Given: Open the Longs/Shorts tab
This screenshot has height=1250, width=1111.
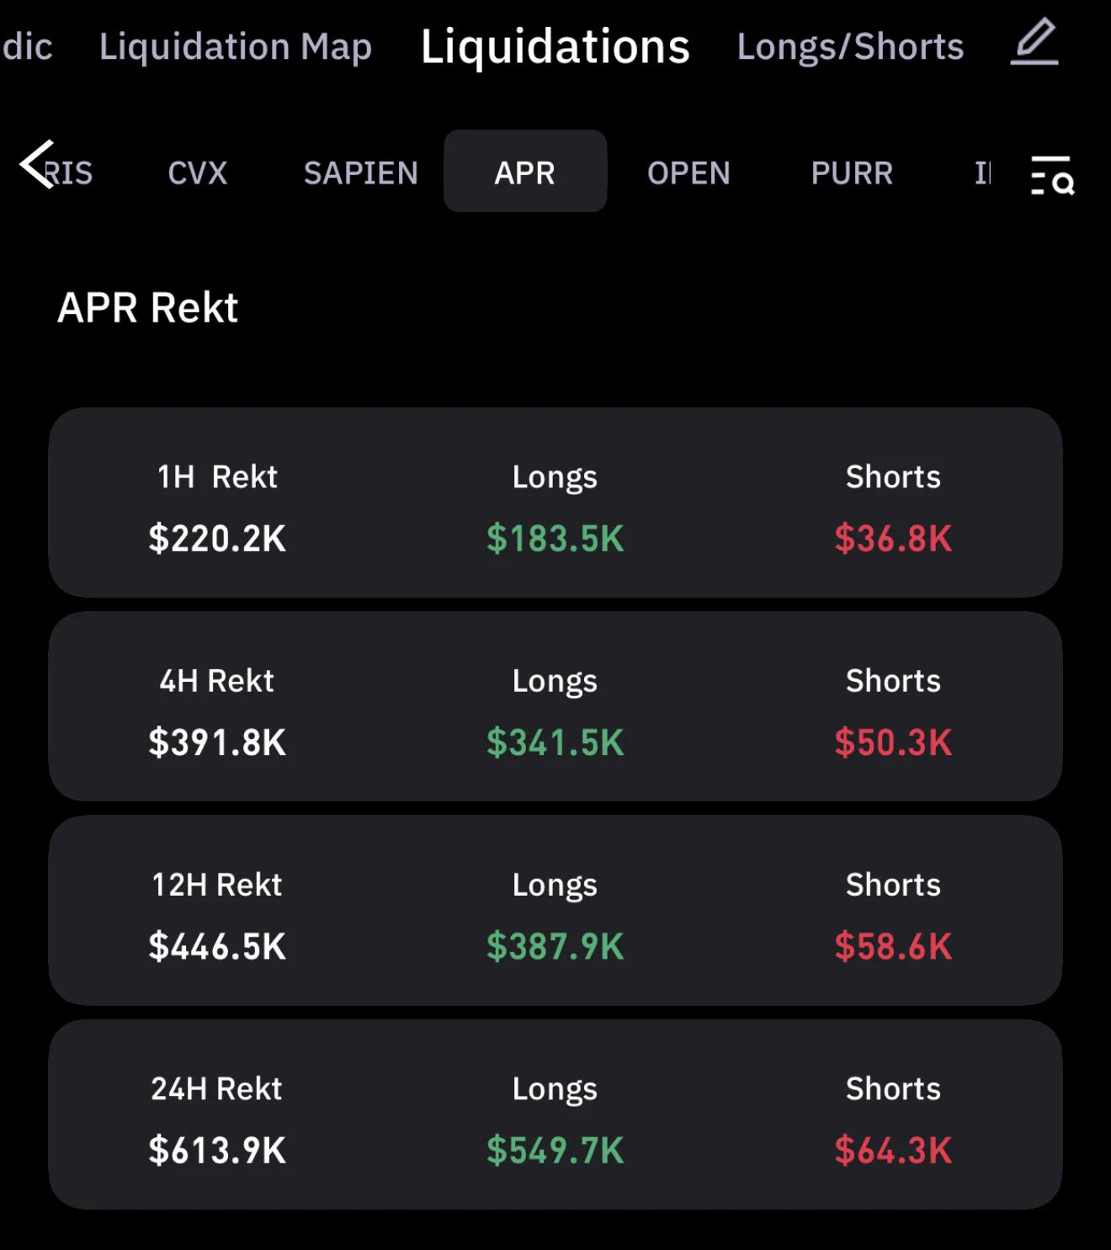Looking at the screenshot, I should click(x=850, y=46).
